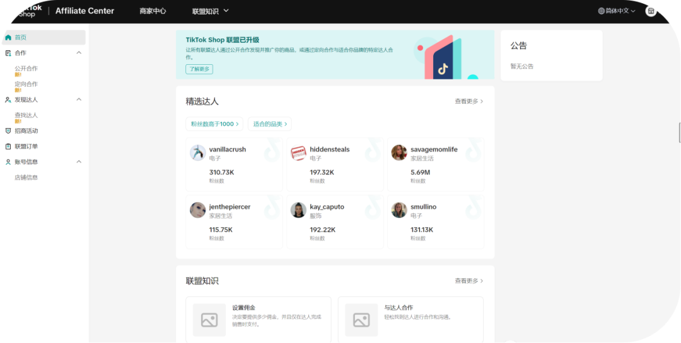Click the 账号信息 account icon

tap(8, 162)
